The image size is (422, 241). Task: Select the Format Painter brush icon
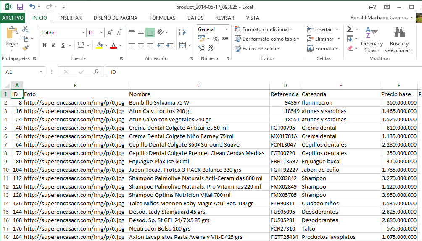point(25,48)
